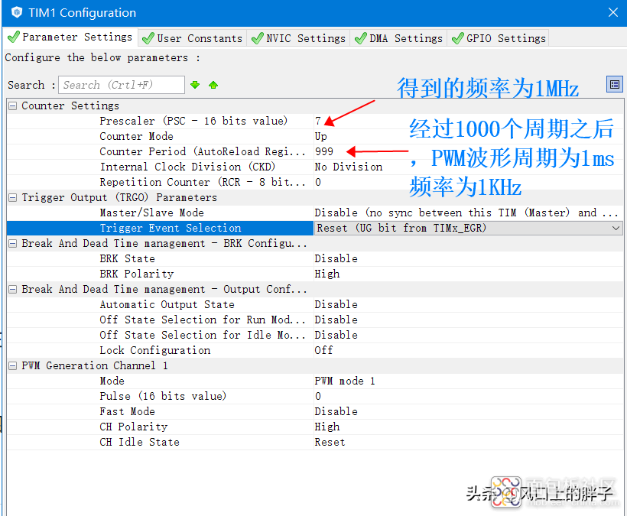Select the CH Idle State label
The width and height of the screenshot is (627, 516).
point(139,442)
